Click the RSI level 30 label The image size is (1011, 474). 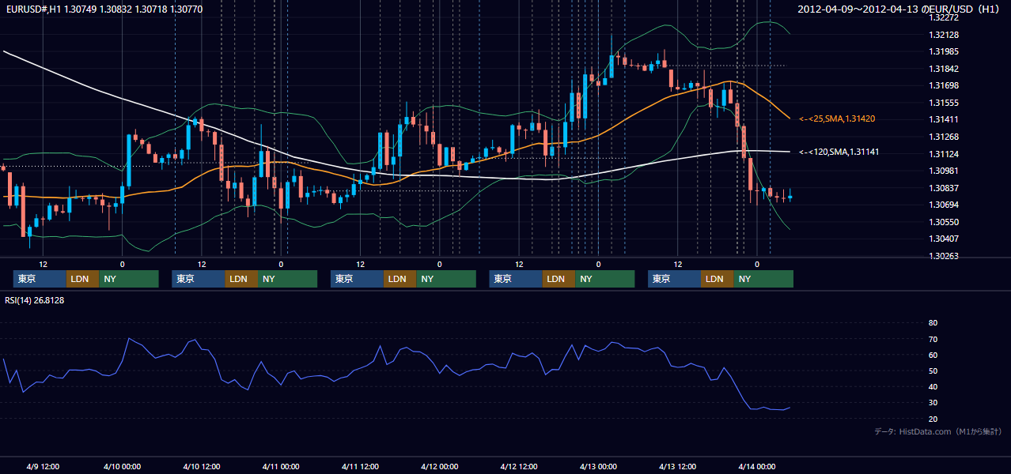933,403
